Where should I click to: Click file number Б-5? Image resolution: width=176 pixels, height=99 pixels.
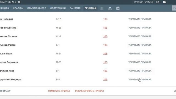click(x=58, y=79)
